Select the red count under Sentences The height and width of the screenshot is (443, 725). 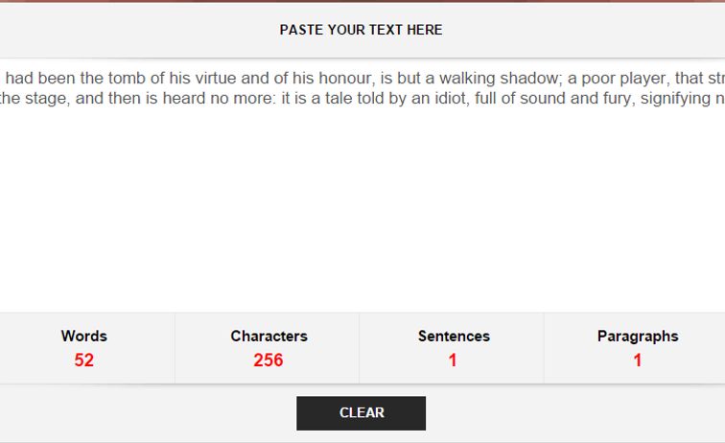[453, 361]
